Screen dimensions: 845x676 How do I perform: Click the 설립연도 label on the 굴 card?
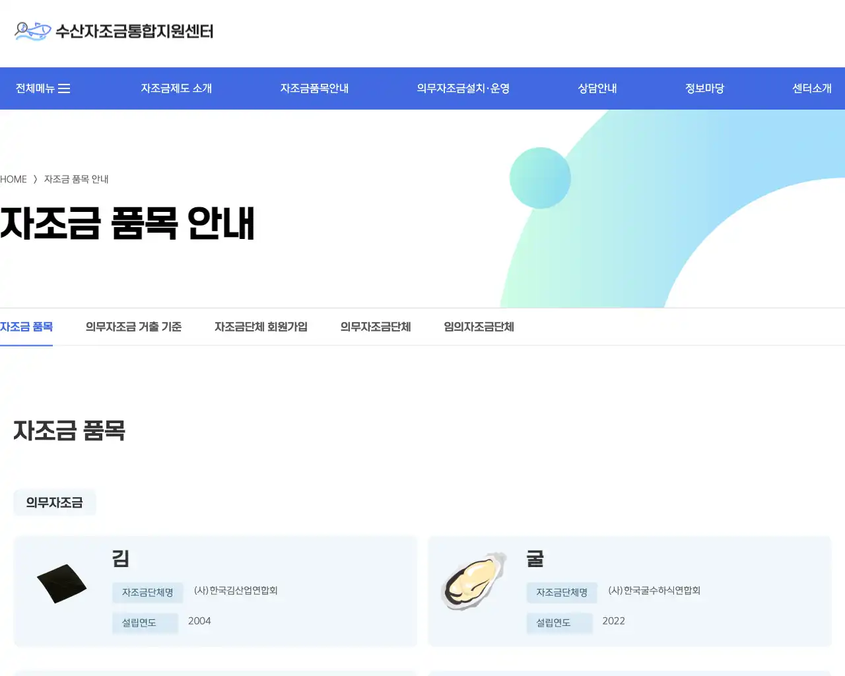(x=559, y=623)
